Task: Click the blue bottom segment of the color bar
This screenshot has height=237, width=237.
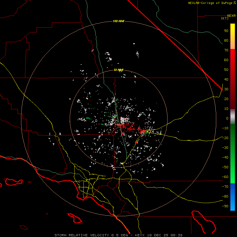Action: (x=233, y=197)
